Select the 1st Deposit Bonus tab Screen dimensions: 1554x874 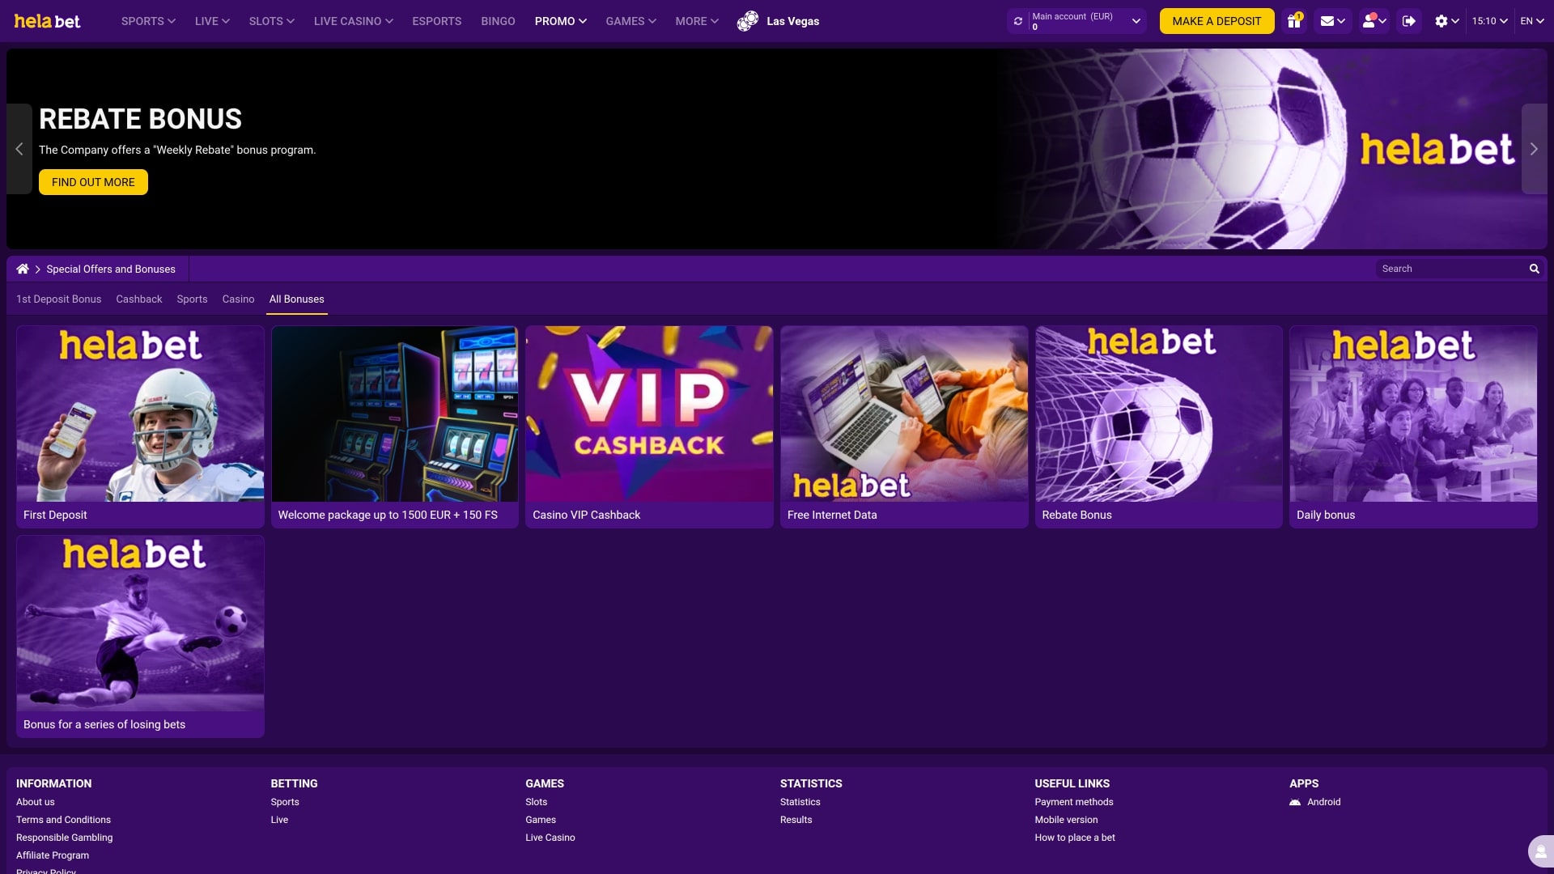tap(58, 299)
